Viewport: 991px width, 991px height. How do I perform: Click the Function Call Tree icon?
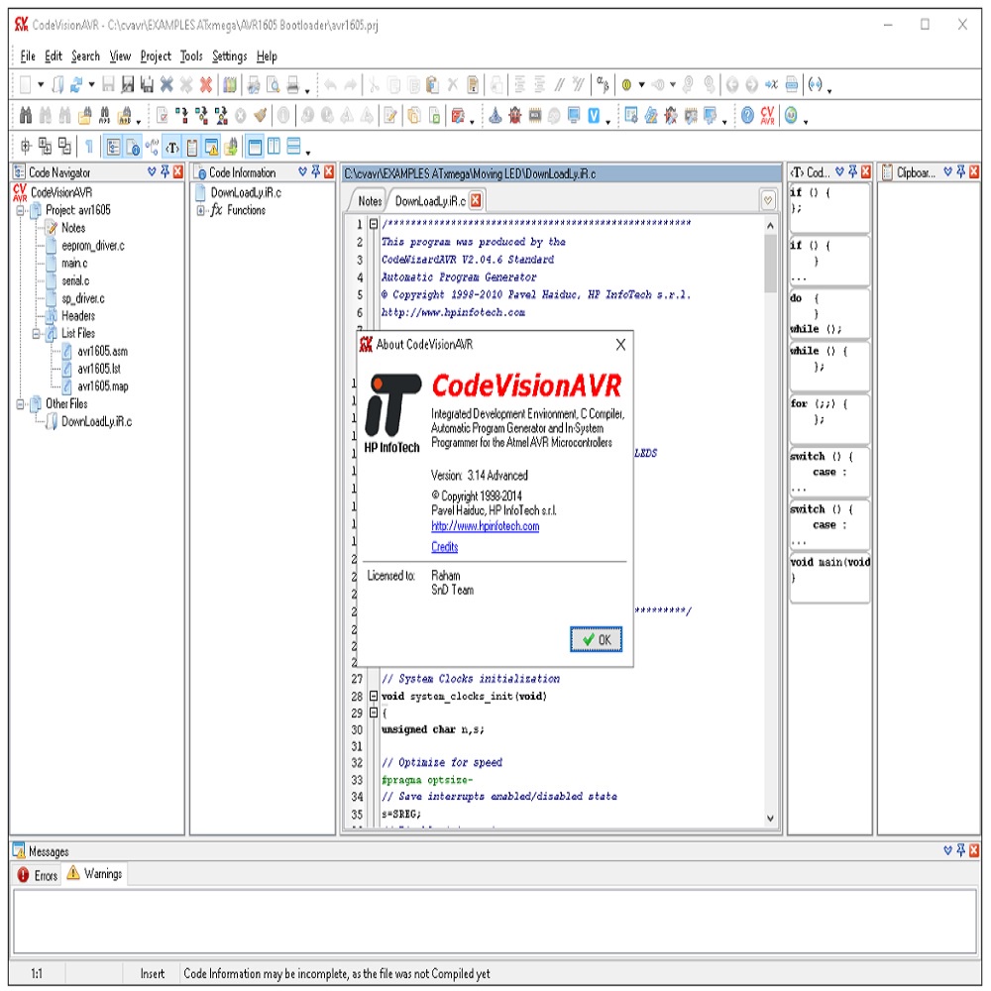pyautogui.click(x=153, y=148)
